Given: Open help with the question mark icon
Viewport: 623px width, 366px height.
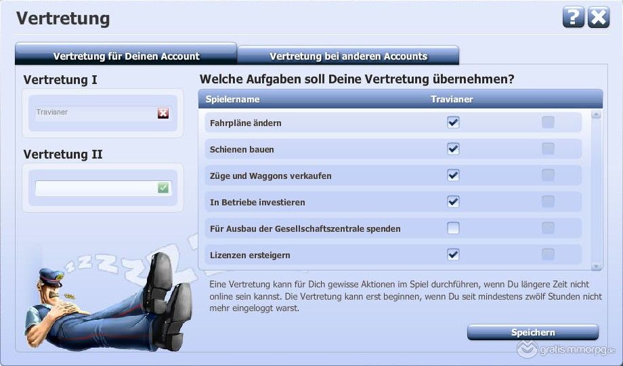Looking at the screenshot, I should (x=573, y=18).
